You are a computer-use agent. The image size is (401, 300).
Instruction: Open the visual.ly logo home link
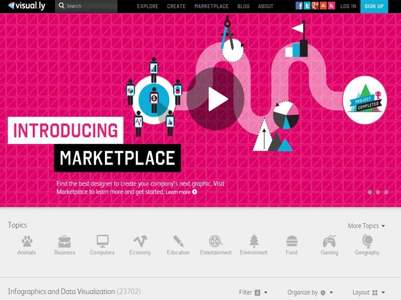[27, 6]
